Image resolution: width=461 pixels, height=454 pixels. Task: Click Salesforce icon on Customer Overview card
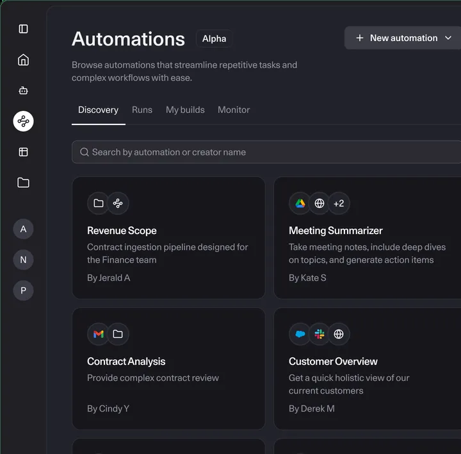(300, 334)
